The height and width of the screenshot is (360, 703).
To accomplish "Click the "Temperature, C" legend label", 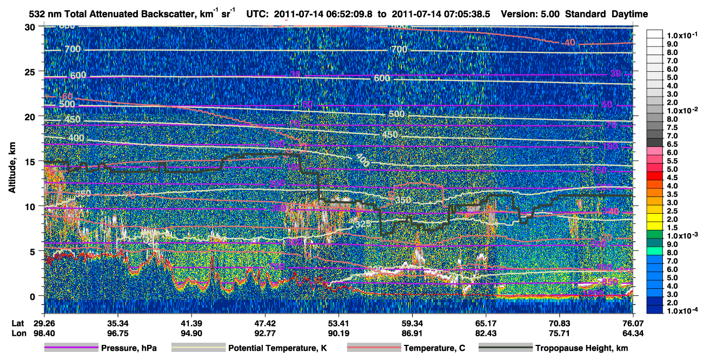I will (434, 348).
